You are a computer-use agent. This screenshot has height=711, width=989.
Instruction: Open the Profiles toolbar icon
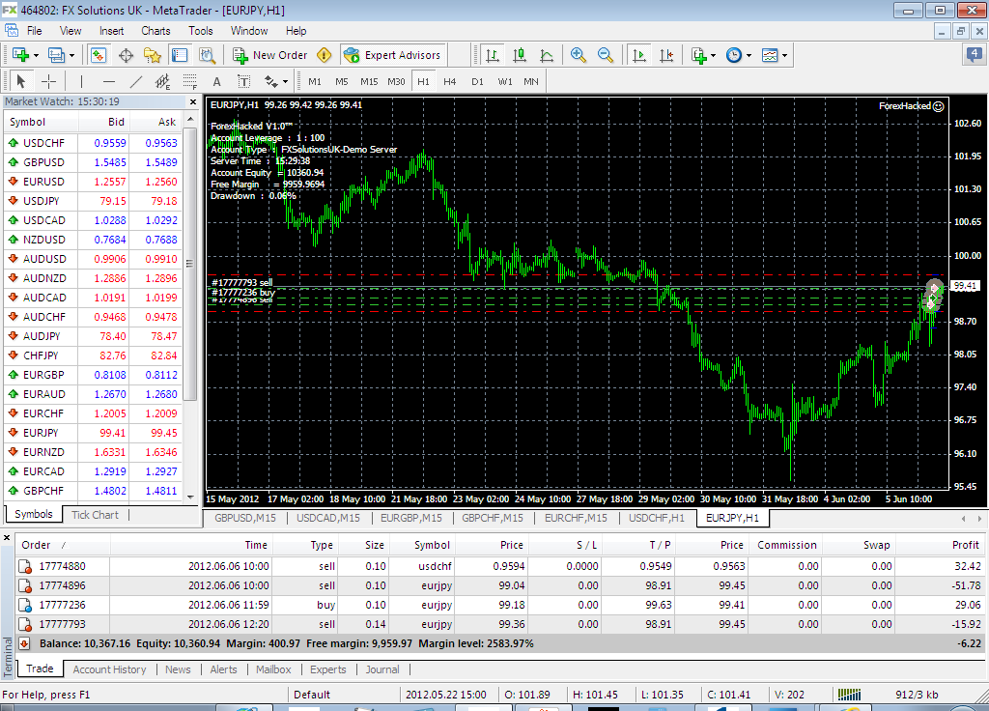[55, 55]
